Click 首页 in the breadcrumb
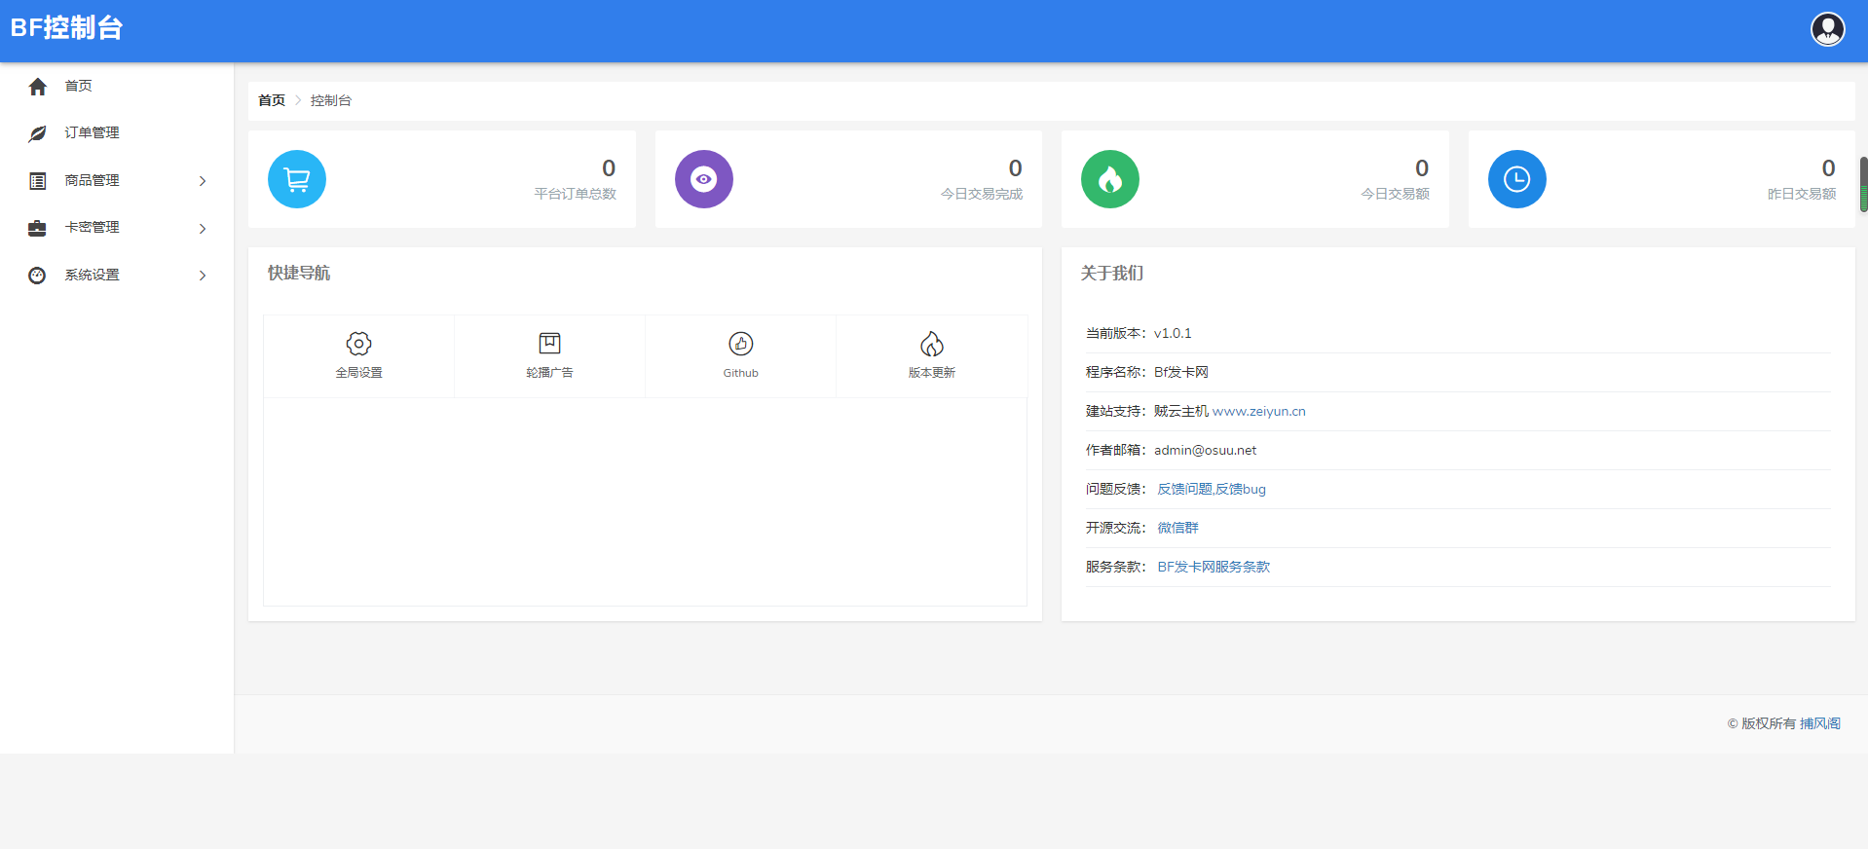This screenshot has width=1868, height=849. tap(272, 101)
